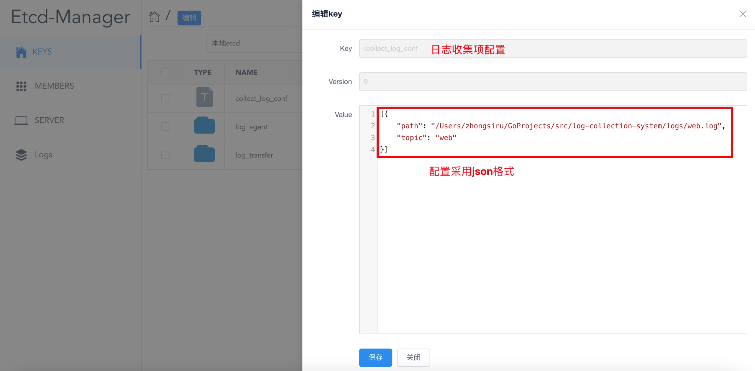Click the text file icon for collect_log_conf
The height and width of the screenshot is (371, 755).
(204, 97)
